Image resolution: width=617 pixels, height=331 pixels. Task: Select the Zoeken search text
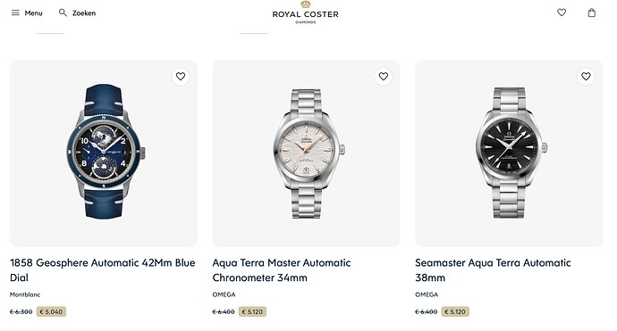(x=84, y=13)
